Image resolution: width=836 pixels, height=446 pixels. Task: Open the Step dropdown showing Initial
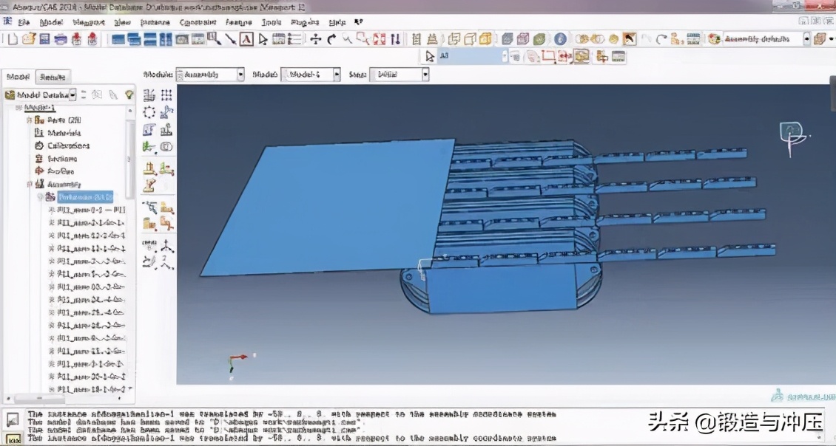click(400, 75)
